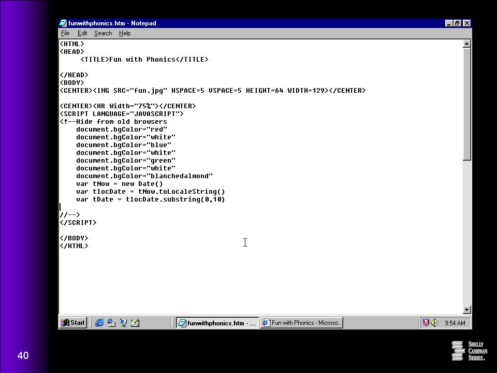497x373 pixels.
Task: Open the Help menu
Action: tap(125, 33)
